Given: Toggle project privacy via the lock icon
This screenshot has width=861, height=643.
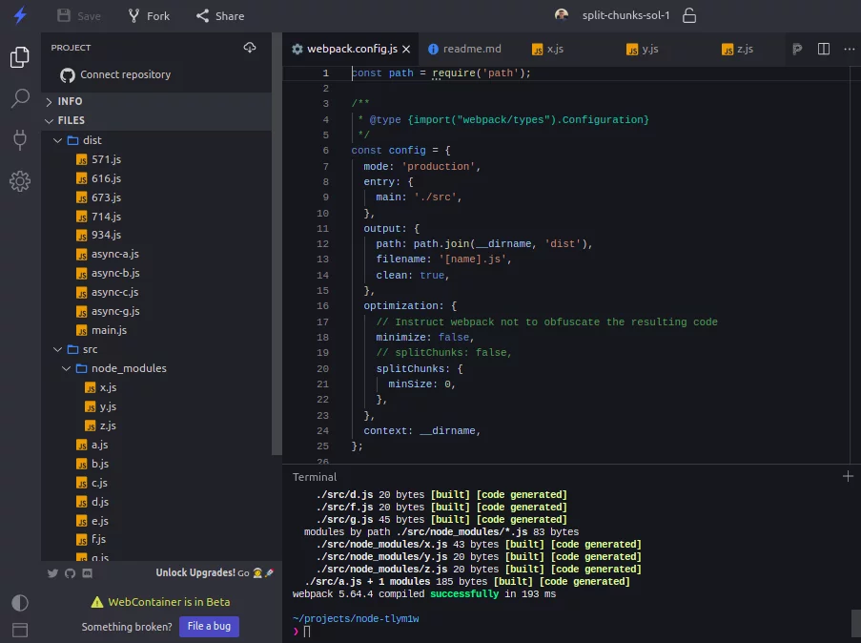Looking at the screenshot, I should (689, 15).
